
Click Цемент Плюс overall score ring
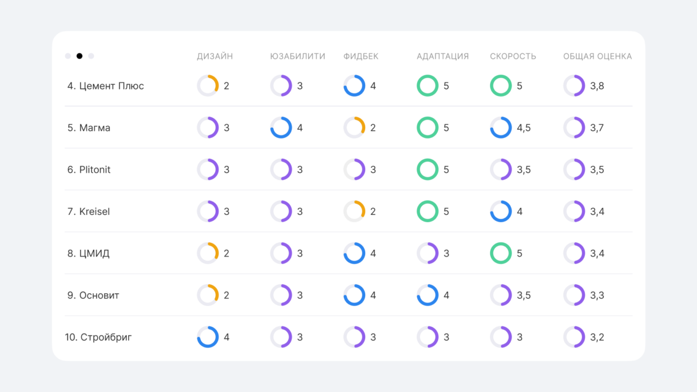(574, 86)
